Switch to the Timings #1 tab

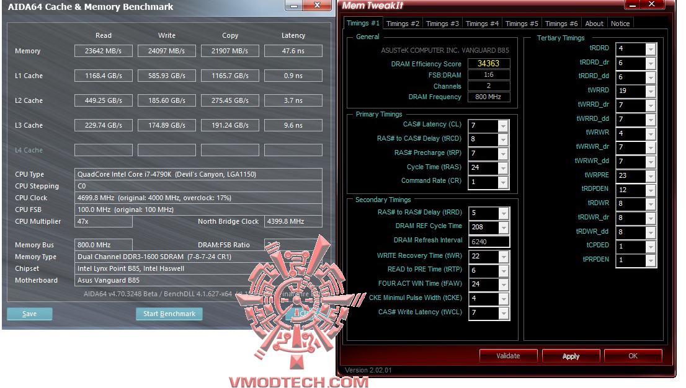tap(363, 23)
